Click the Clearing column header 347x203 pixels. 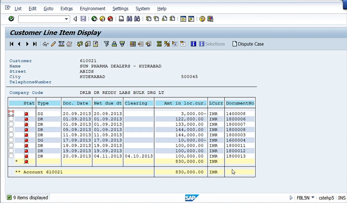[x=139, y=103]
